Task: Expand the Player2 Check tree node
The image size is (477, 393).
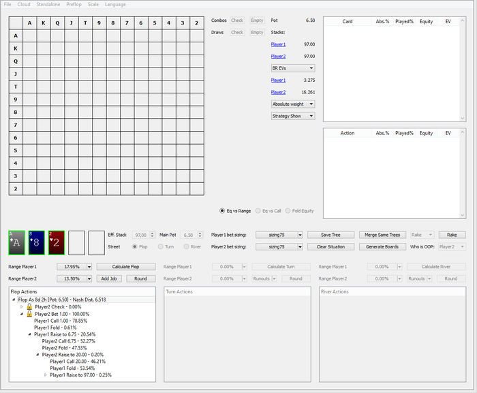Action: click(22, 307)
